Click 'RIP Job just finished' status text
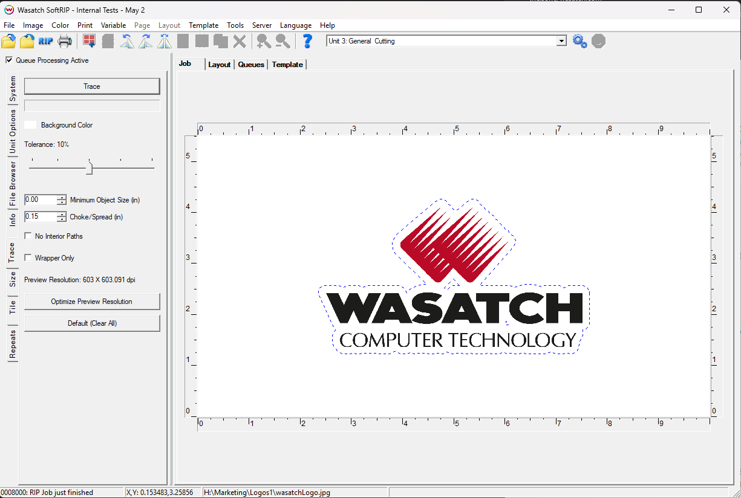The width and height of the screenshot is (741, 498). coord(62,493)
